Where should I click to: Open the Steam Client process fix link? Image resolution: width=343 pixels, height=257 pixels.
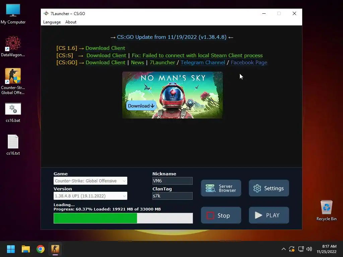[197, 56]
